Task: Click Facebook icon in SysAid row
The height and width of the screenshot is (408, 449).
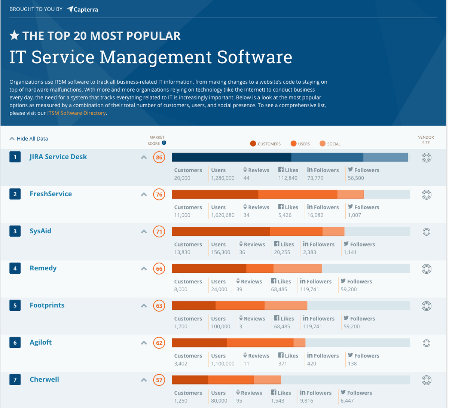Action: [x=277, y=243]
